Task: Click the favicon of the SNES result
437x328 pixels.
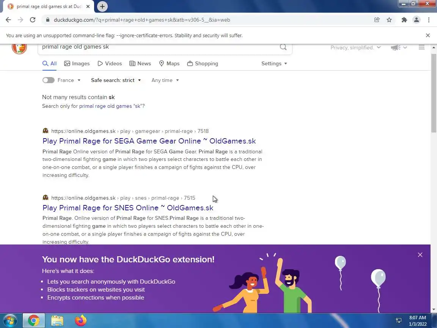Action: [46, 198]
